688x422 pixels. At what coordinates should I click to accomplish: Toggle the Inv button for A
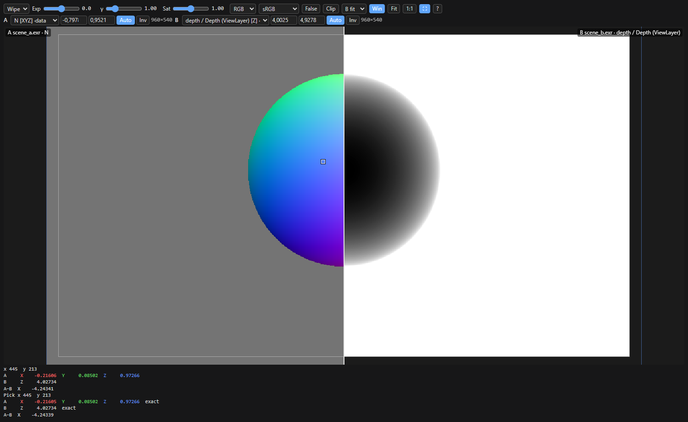click(x=143, y=20)
